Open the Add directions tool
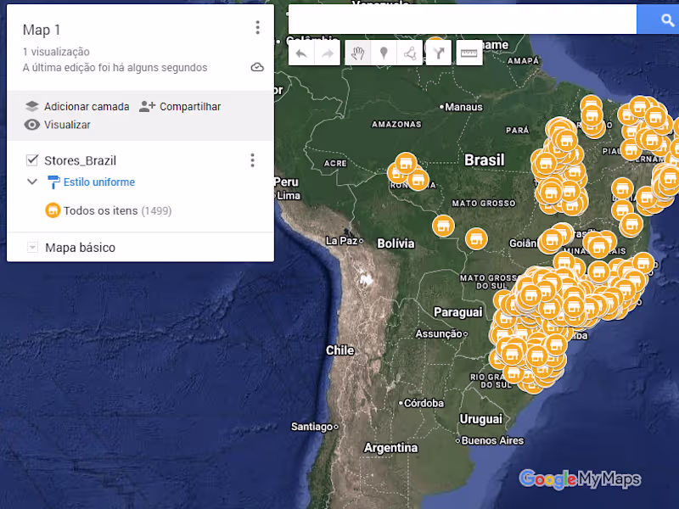The width and height of the screenshot is (679, 509). pos(438,53)
